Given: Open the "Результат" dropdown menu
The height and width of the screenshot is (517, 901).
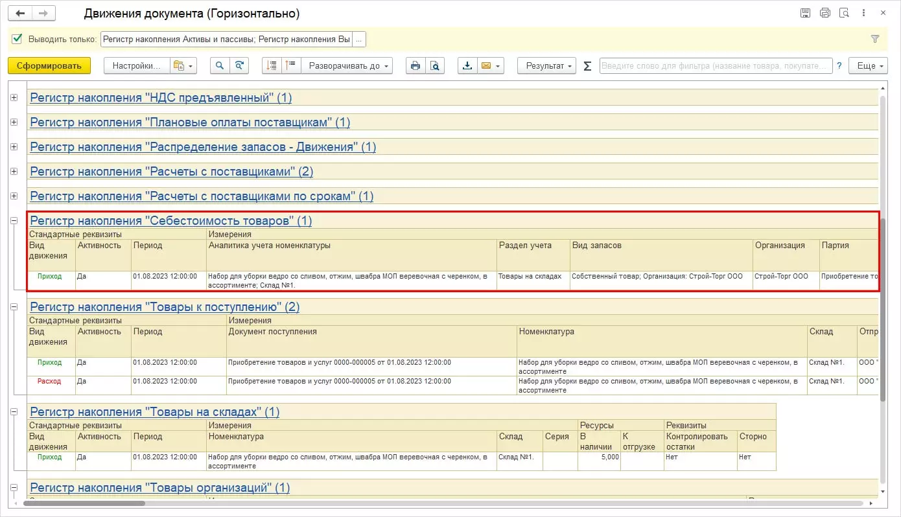Looking at the screenshot, I should point(546,65).
